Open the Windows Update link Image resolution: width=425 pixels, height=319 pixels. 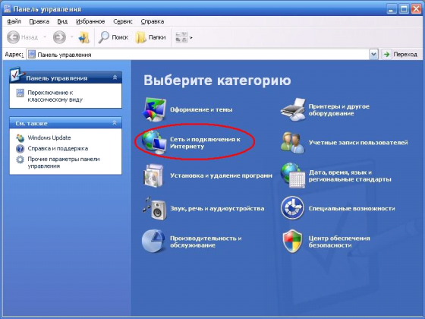(x=49, y=137)
